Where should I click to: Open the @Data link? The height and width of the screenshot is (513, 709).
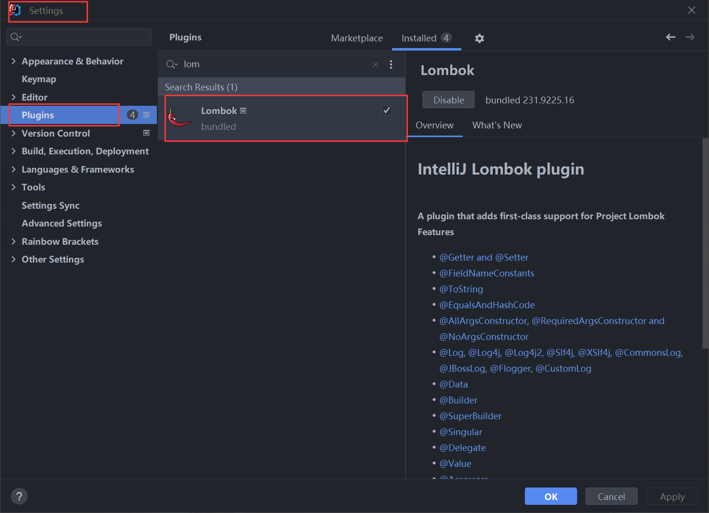[x=454, y=384]
